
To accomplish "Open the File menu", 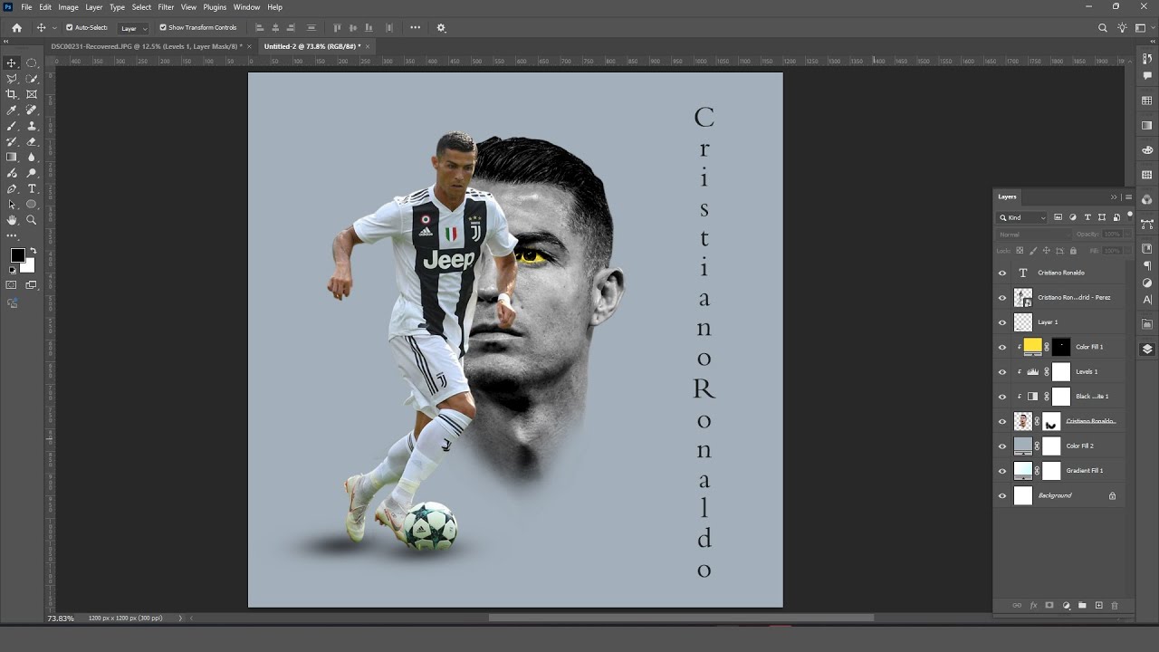I will [x=26, y=7].
